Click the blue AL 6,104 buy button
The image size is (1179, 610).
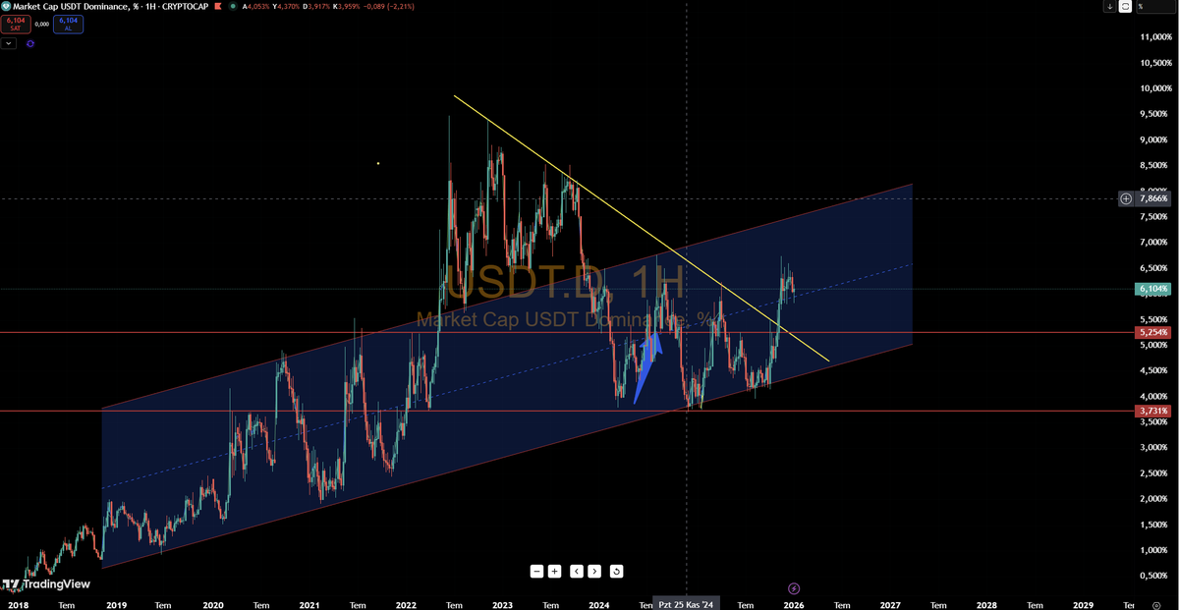pyautogui.click(x=69, y=24)
